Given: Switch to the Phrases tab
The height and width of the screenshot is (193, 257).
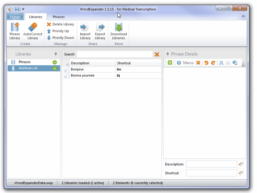Looking at the screenshot, I should (59, 17).
